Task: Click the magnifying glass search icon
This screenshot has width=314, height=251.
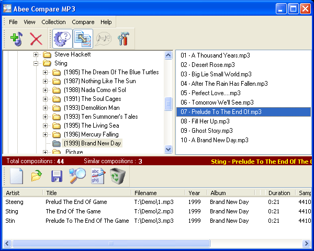Action: tap(77, 176)
